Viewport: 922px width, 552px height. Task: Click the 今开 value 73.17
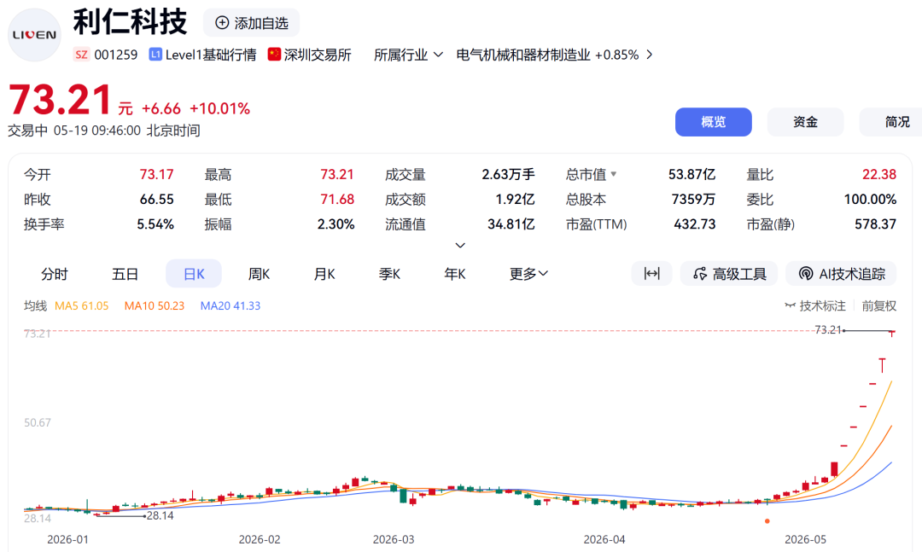click(156, 175)
